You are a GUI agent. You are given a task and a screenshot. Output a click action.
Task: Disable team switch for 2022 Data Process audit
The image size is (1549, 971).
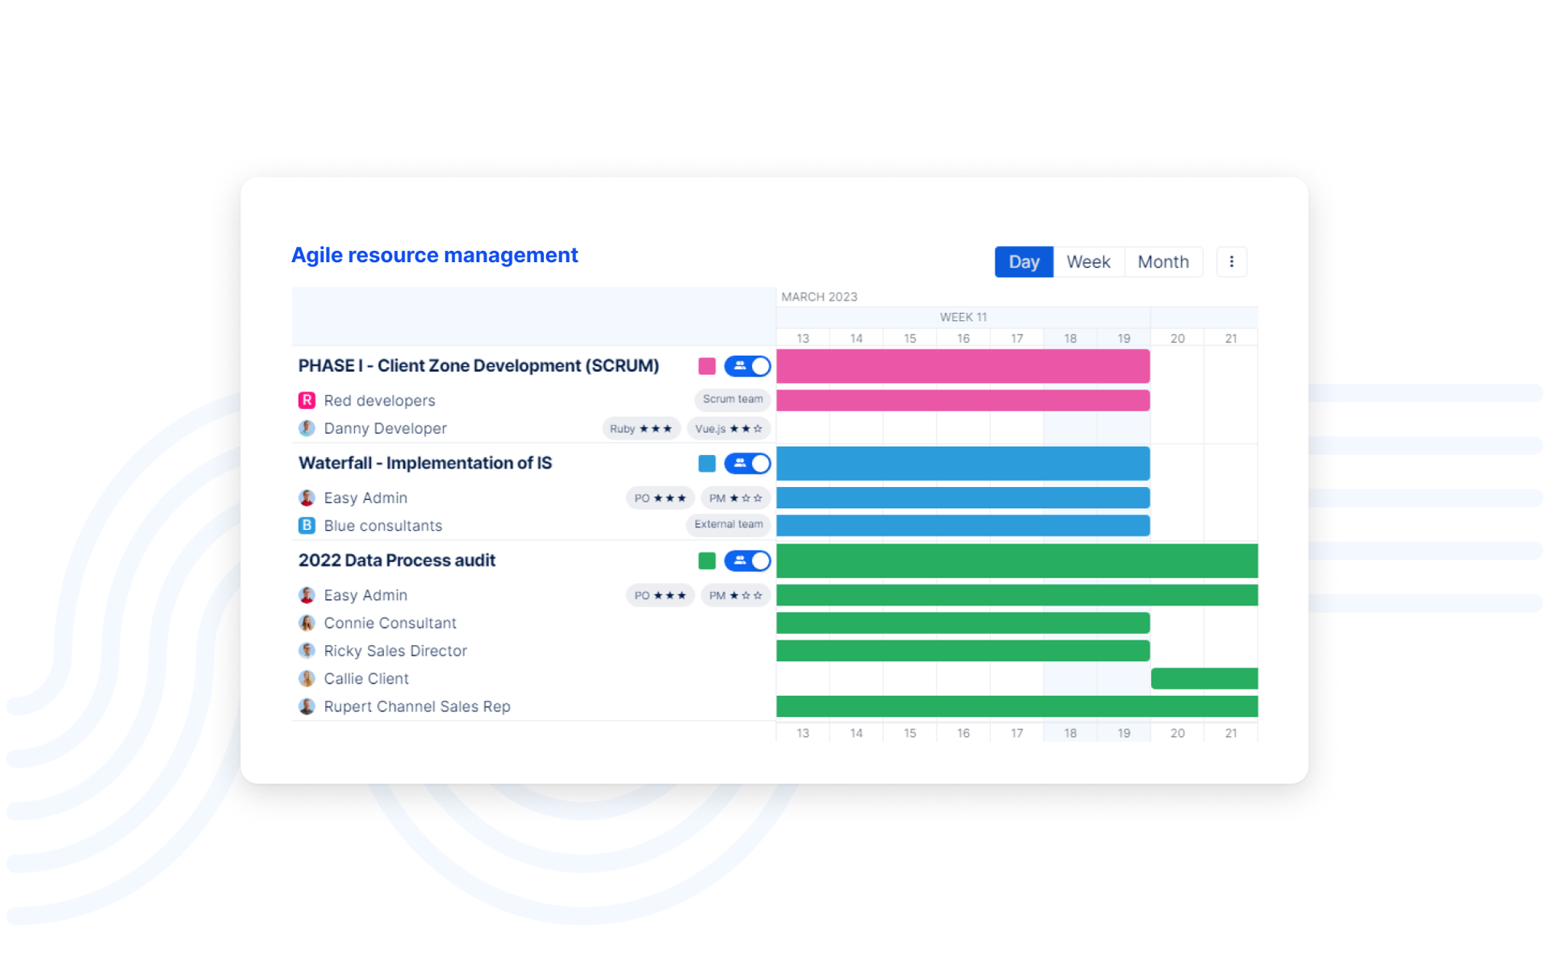tap(747, 561)
